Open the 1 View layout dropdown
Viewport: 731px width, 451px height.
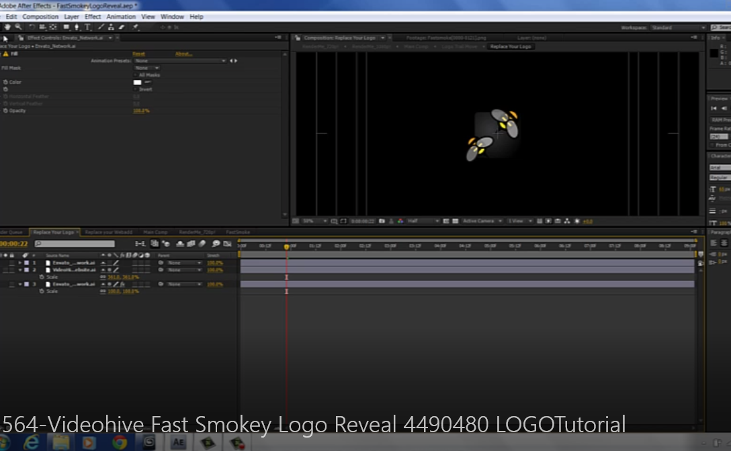pos(520,221)
